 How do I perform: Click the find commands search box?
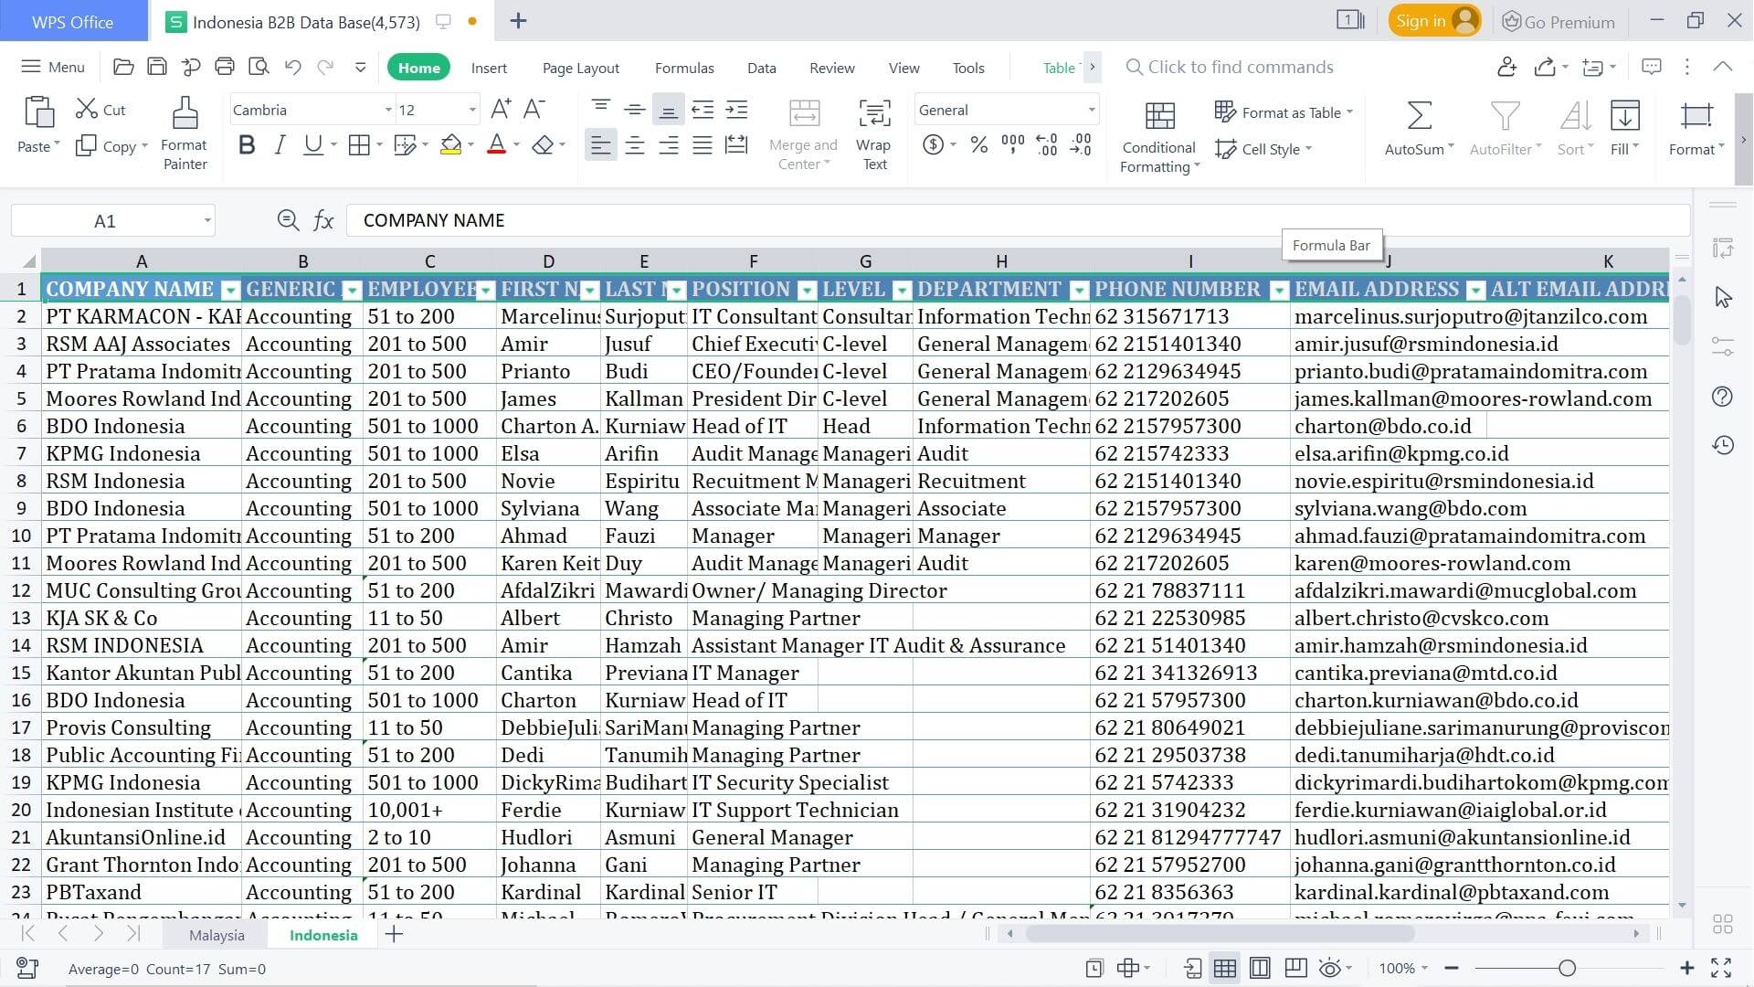pyautogui.click(x=1233, y=67)
